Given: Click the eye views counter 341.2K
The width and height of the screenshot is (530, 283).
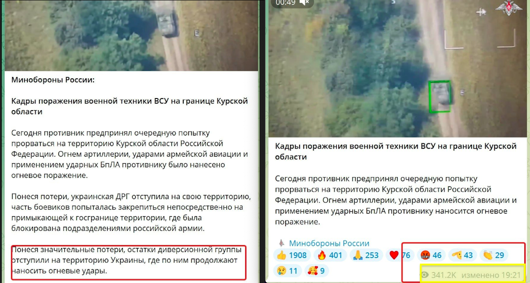Looking at the screenshot, I should (x=438, y=275).
